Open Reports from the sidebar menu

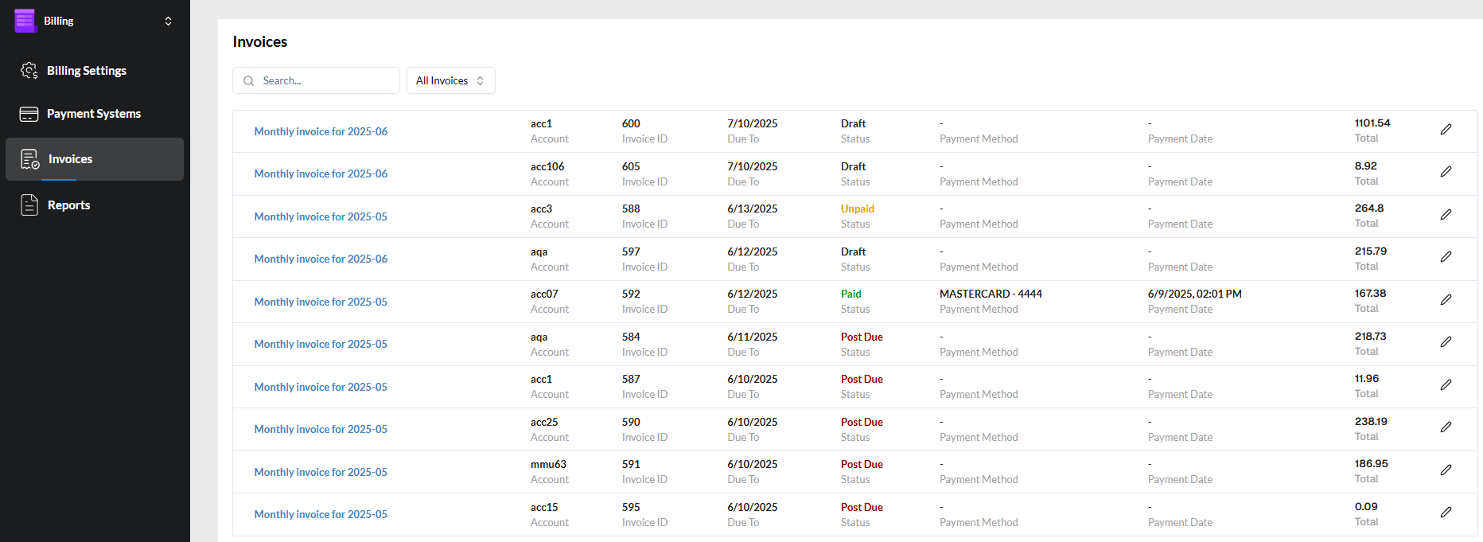click(x=68, y=205)
